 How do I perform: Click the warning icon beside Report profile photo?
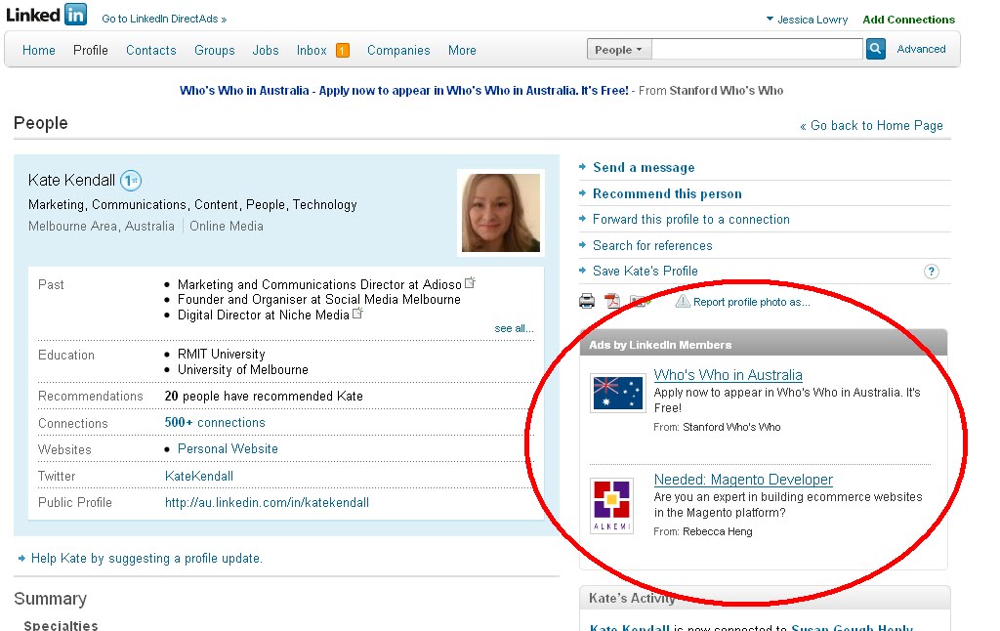click(x=683, y=301)
